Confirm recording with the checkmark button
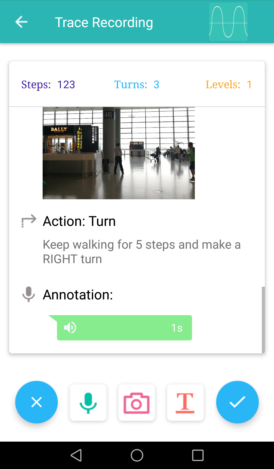The width and height of the screenshot is (274, 469). click(x=237, y=402)
